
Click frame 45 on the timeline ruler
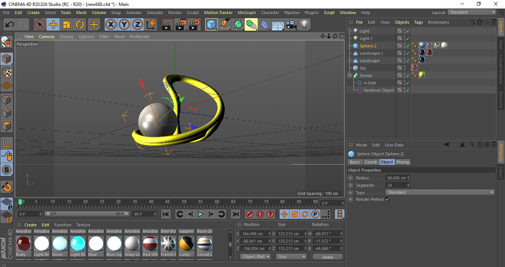tap(167, 202)
